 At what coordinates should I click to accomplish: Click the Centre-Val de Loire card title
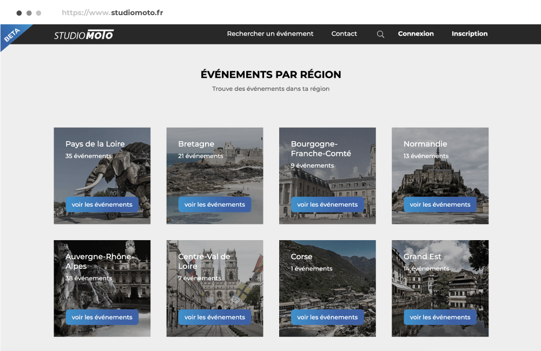pos(204,261)
